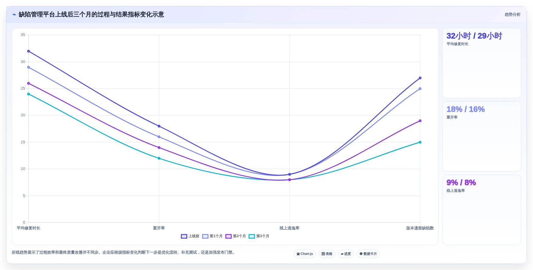Click 第3个月 point at 重开率 (12)
The image size is (533, 270).
(x=159, y=158)
